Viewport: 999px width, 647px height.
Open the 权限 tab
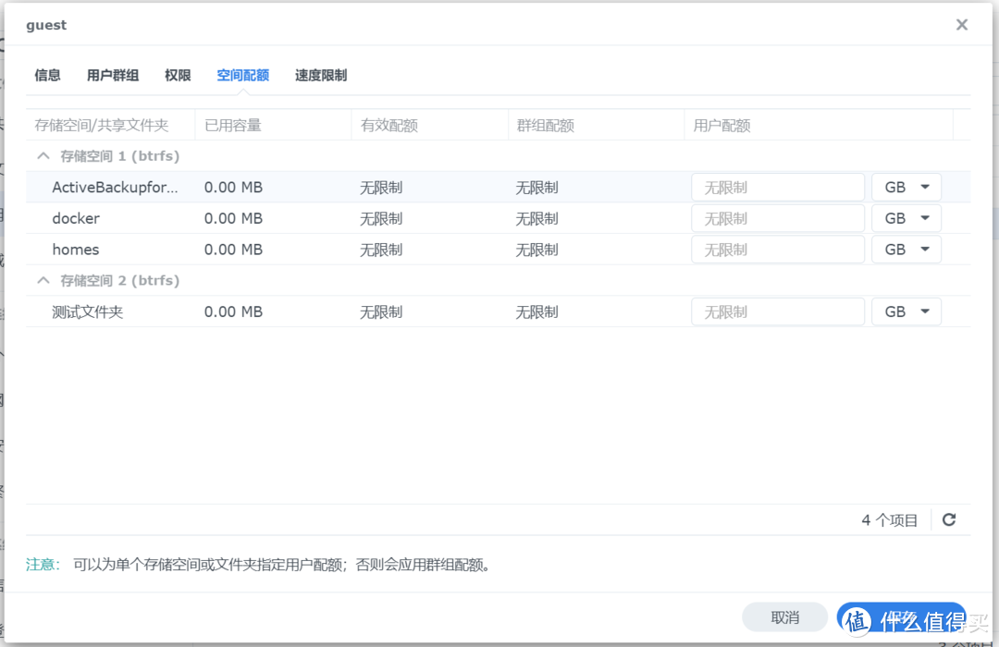pyautogui.click(x=177, y=75)
